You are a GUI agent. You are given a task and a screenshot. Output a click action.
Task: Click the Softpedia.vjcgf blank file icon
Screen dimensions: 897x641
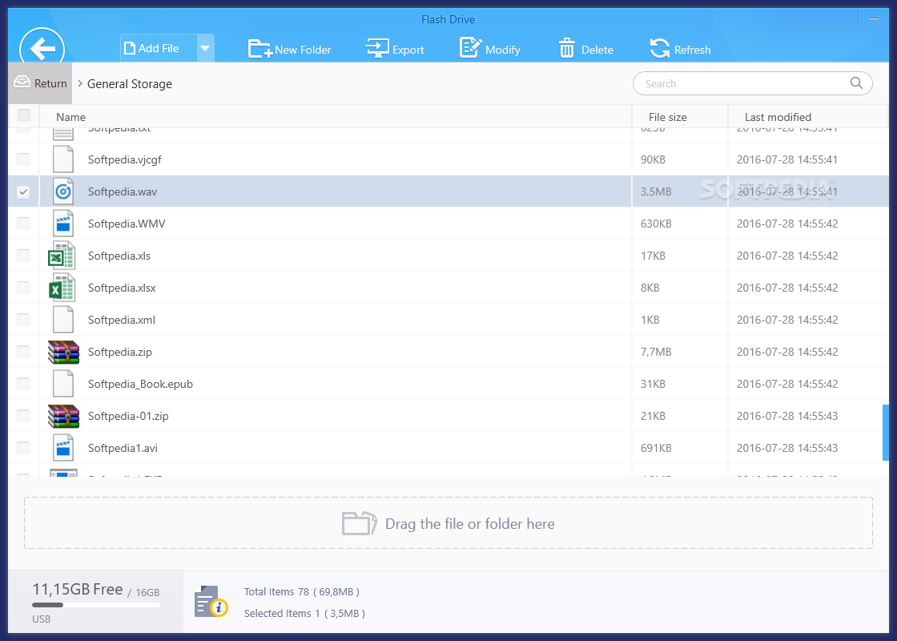(x=63, y=159)
